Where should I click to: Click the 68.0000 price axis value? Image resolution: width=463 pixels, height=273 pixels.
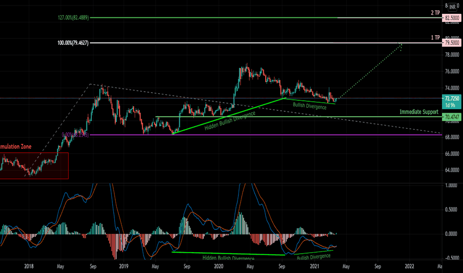(x=452, y=137)
